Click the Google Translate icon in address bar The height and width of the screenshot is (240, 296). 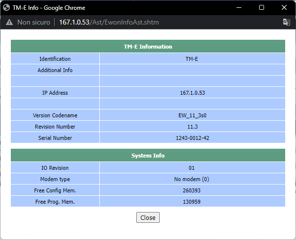(x=286, y=22)
